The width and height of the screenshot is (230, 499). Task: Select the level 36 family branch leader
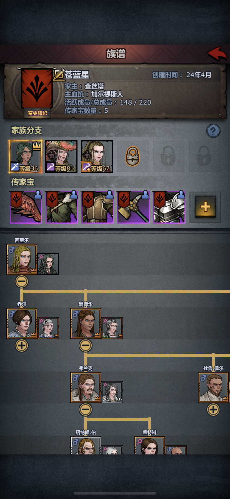(x=25, y=156)
